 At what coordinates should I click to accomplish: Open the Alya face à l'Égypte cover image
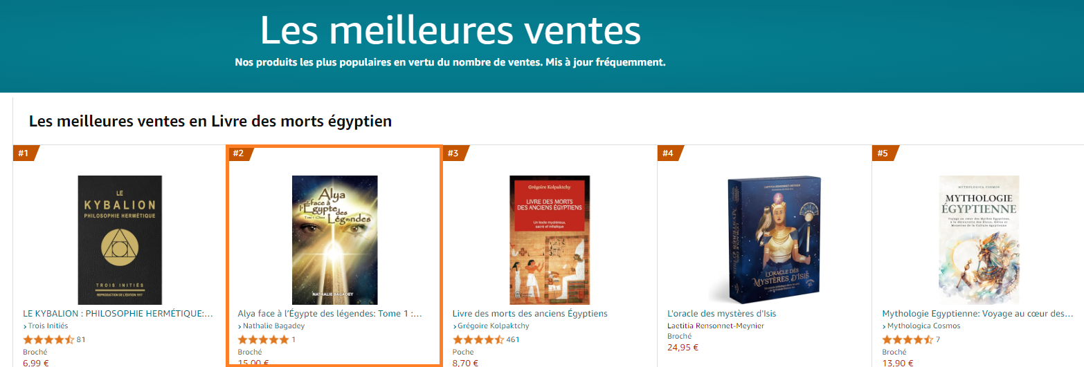tap(335, 240)
